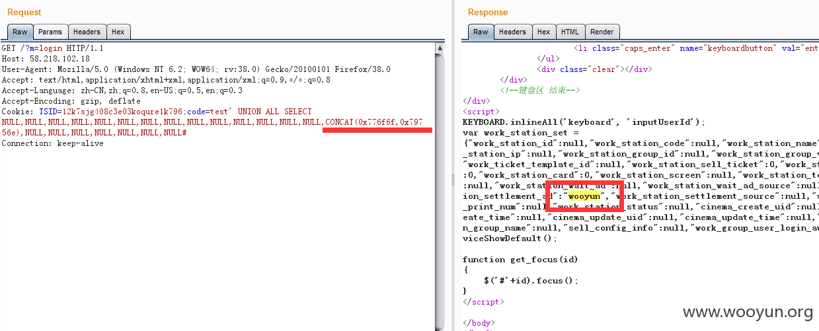
Task: Click the User-Agent Mozilla/5.0 header line
Action: point(196,69)
